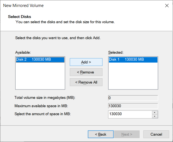Select Disk 1 in the Selected list

tap(133, 59)
